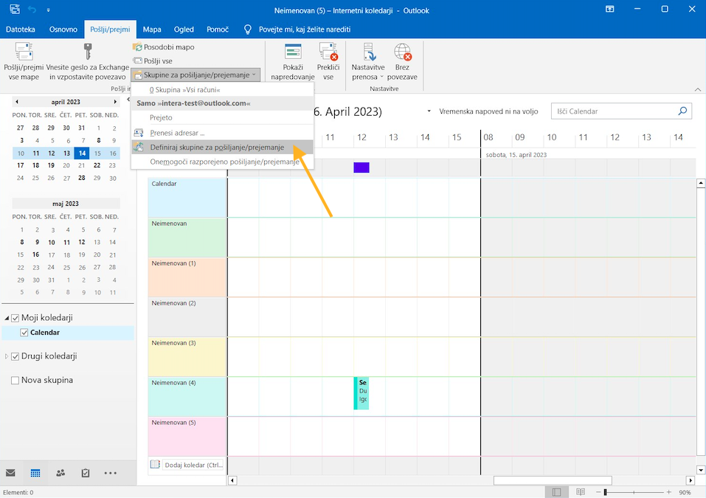This screenshot has height=498, width=706.
Task: Click the ribbon display options icon
Action: click(x=609, y=9)
